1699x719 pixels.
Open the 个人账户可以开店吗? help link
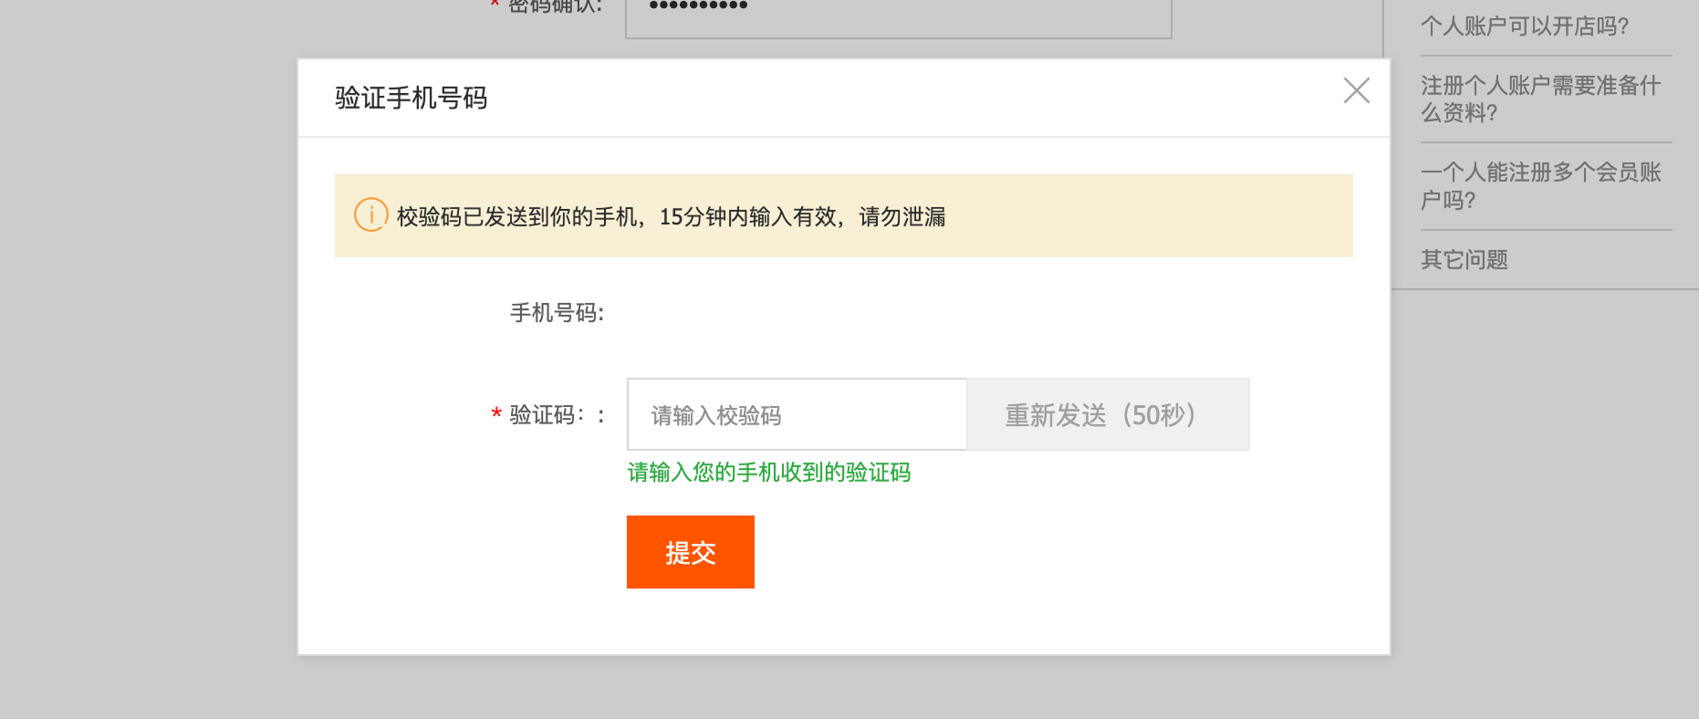pos(1525,26)
